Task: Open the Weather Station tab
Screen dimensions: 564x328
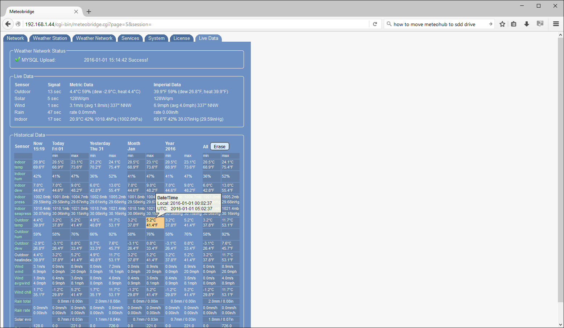Action: (x=50, y=38)
